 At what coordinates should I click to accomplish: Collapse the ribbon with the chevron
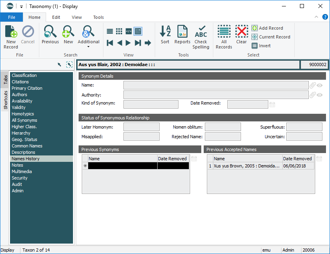pyautogui.click(x=316, y=17)
